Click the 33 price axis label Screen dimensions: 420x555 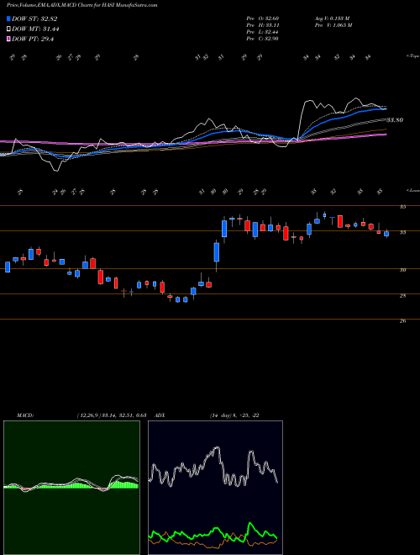pos(402,232)
